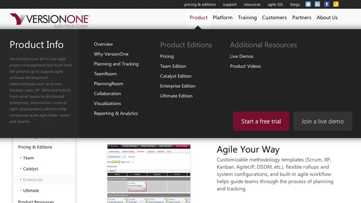Select Overview in Product Info menu

[103, 44]
